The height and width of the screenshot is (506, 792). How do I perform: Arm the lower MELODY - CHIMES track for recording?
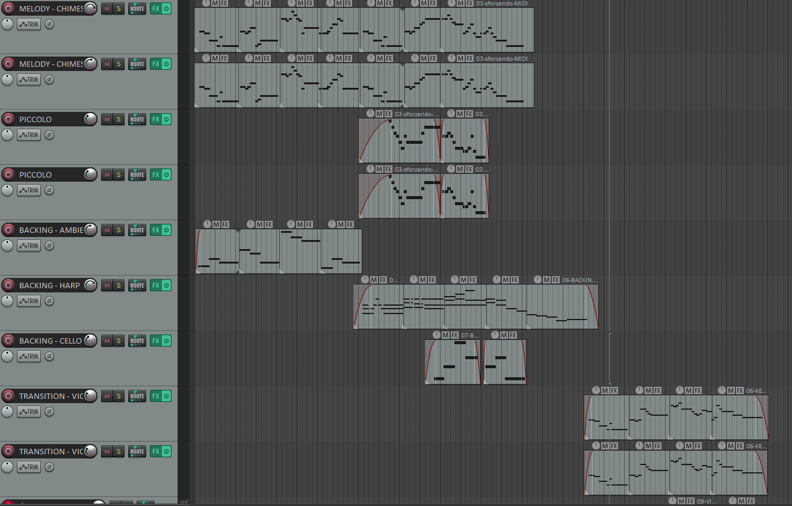(8, 64)
